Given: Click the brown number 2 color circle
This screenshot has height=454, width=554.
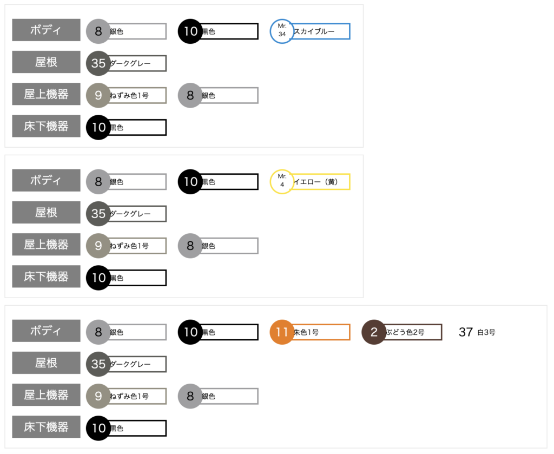Looking at the screenshot, I should 374,332.
